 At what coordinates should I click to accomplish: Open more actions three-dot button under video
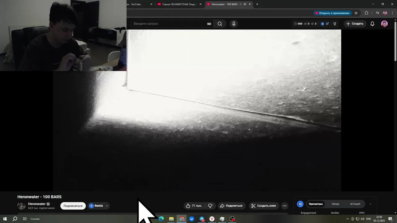pos(285,206)
